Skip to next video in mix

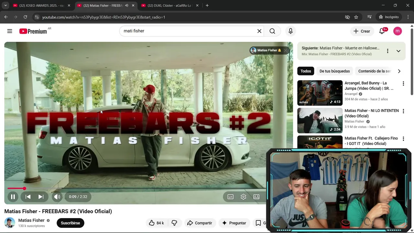coord(41,196)
